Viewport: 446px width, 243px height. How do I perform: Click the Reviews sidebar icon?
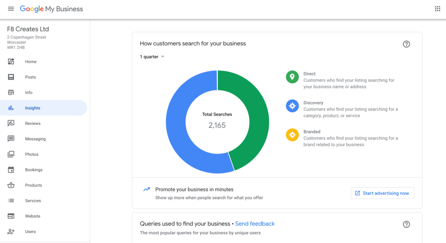[x=11, y=123]
